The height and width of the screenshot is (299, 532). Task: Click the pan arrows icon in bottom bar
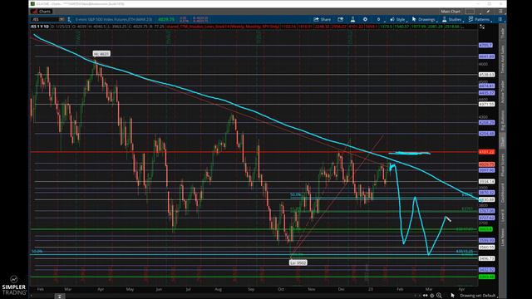425,296
